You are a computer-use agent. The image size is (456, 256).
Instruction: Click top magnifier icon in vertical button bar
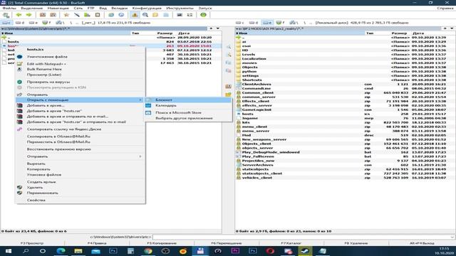[x=228, y=47]
